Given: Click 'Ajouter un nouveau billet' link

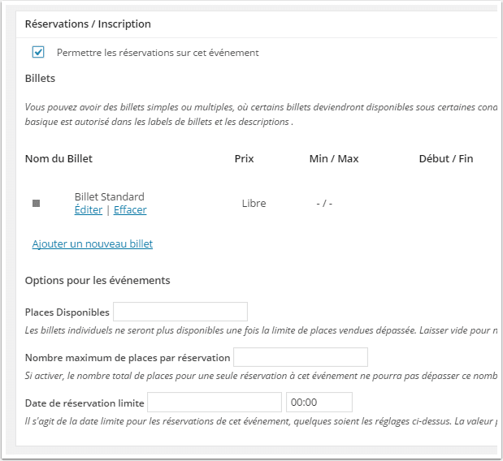Looking at the screenshot, I should pyautogui.click(x=93, y=243).
